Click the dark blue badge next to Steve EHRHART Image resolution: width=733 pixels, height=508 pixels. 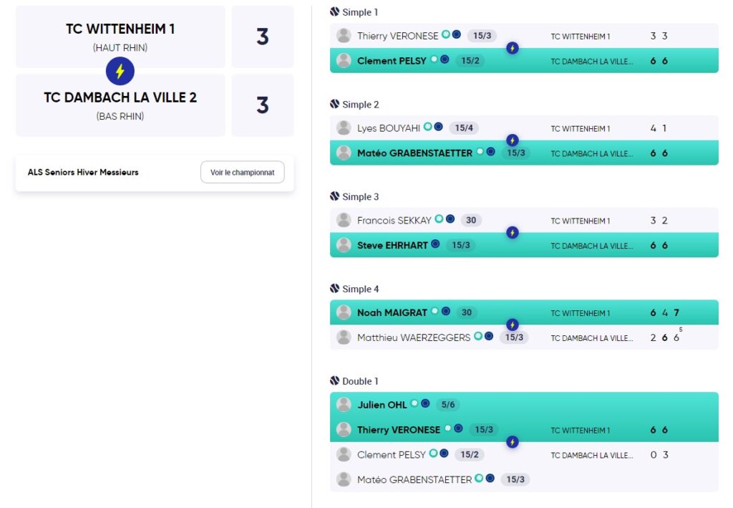[435, 244]
